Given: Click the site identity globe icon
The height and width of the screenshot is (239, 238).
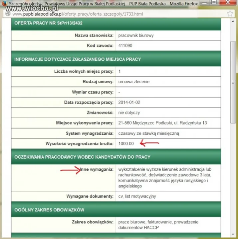Looking at the screenshot, I should 8,14.
